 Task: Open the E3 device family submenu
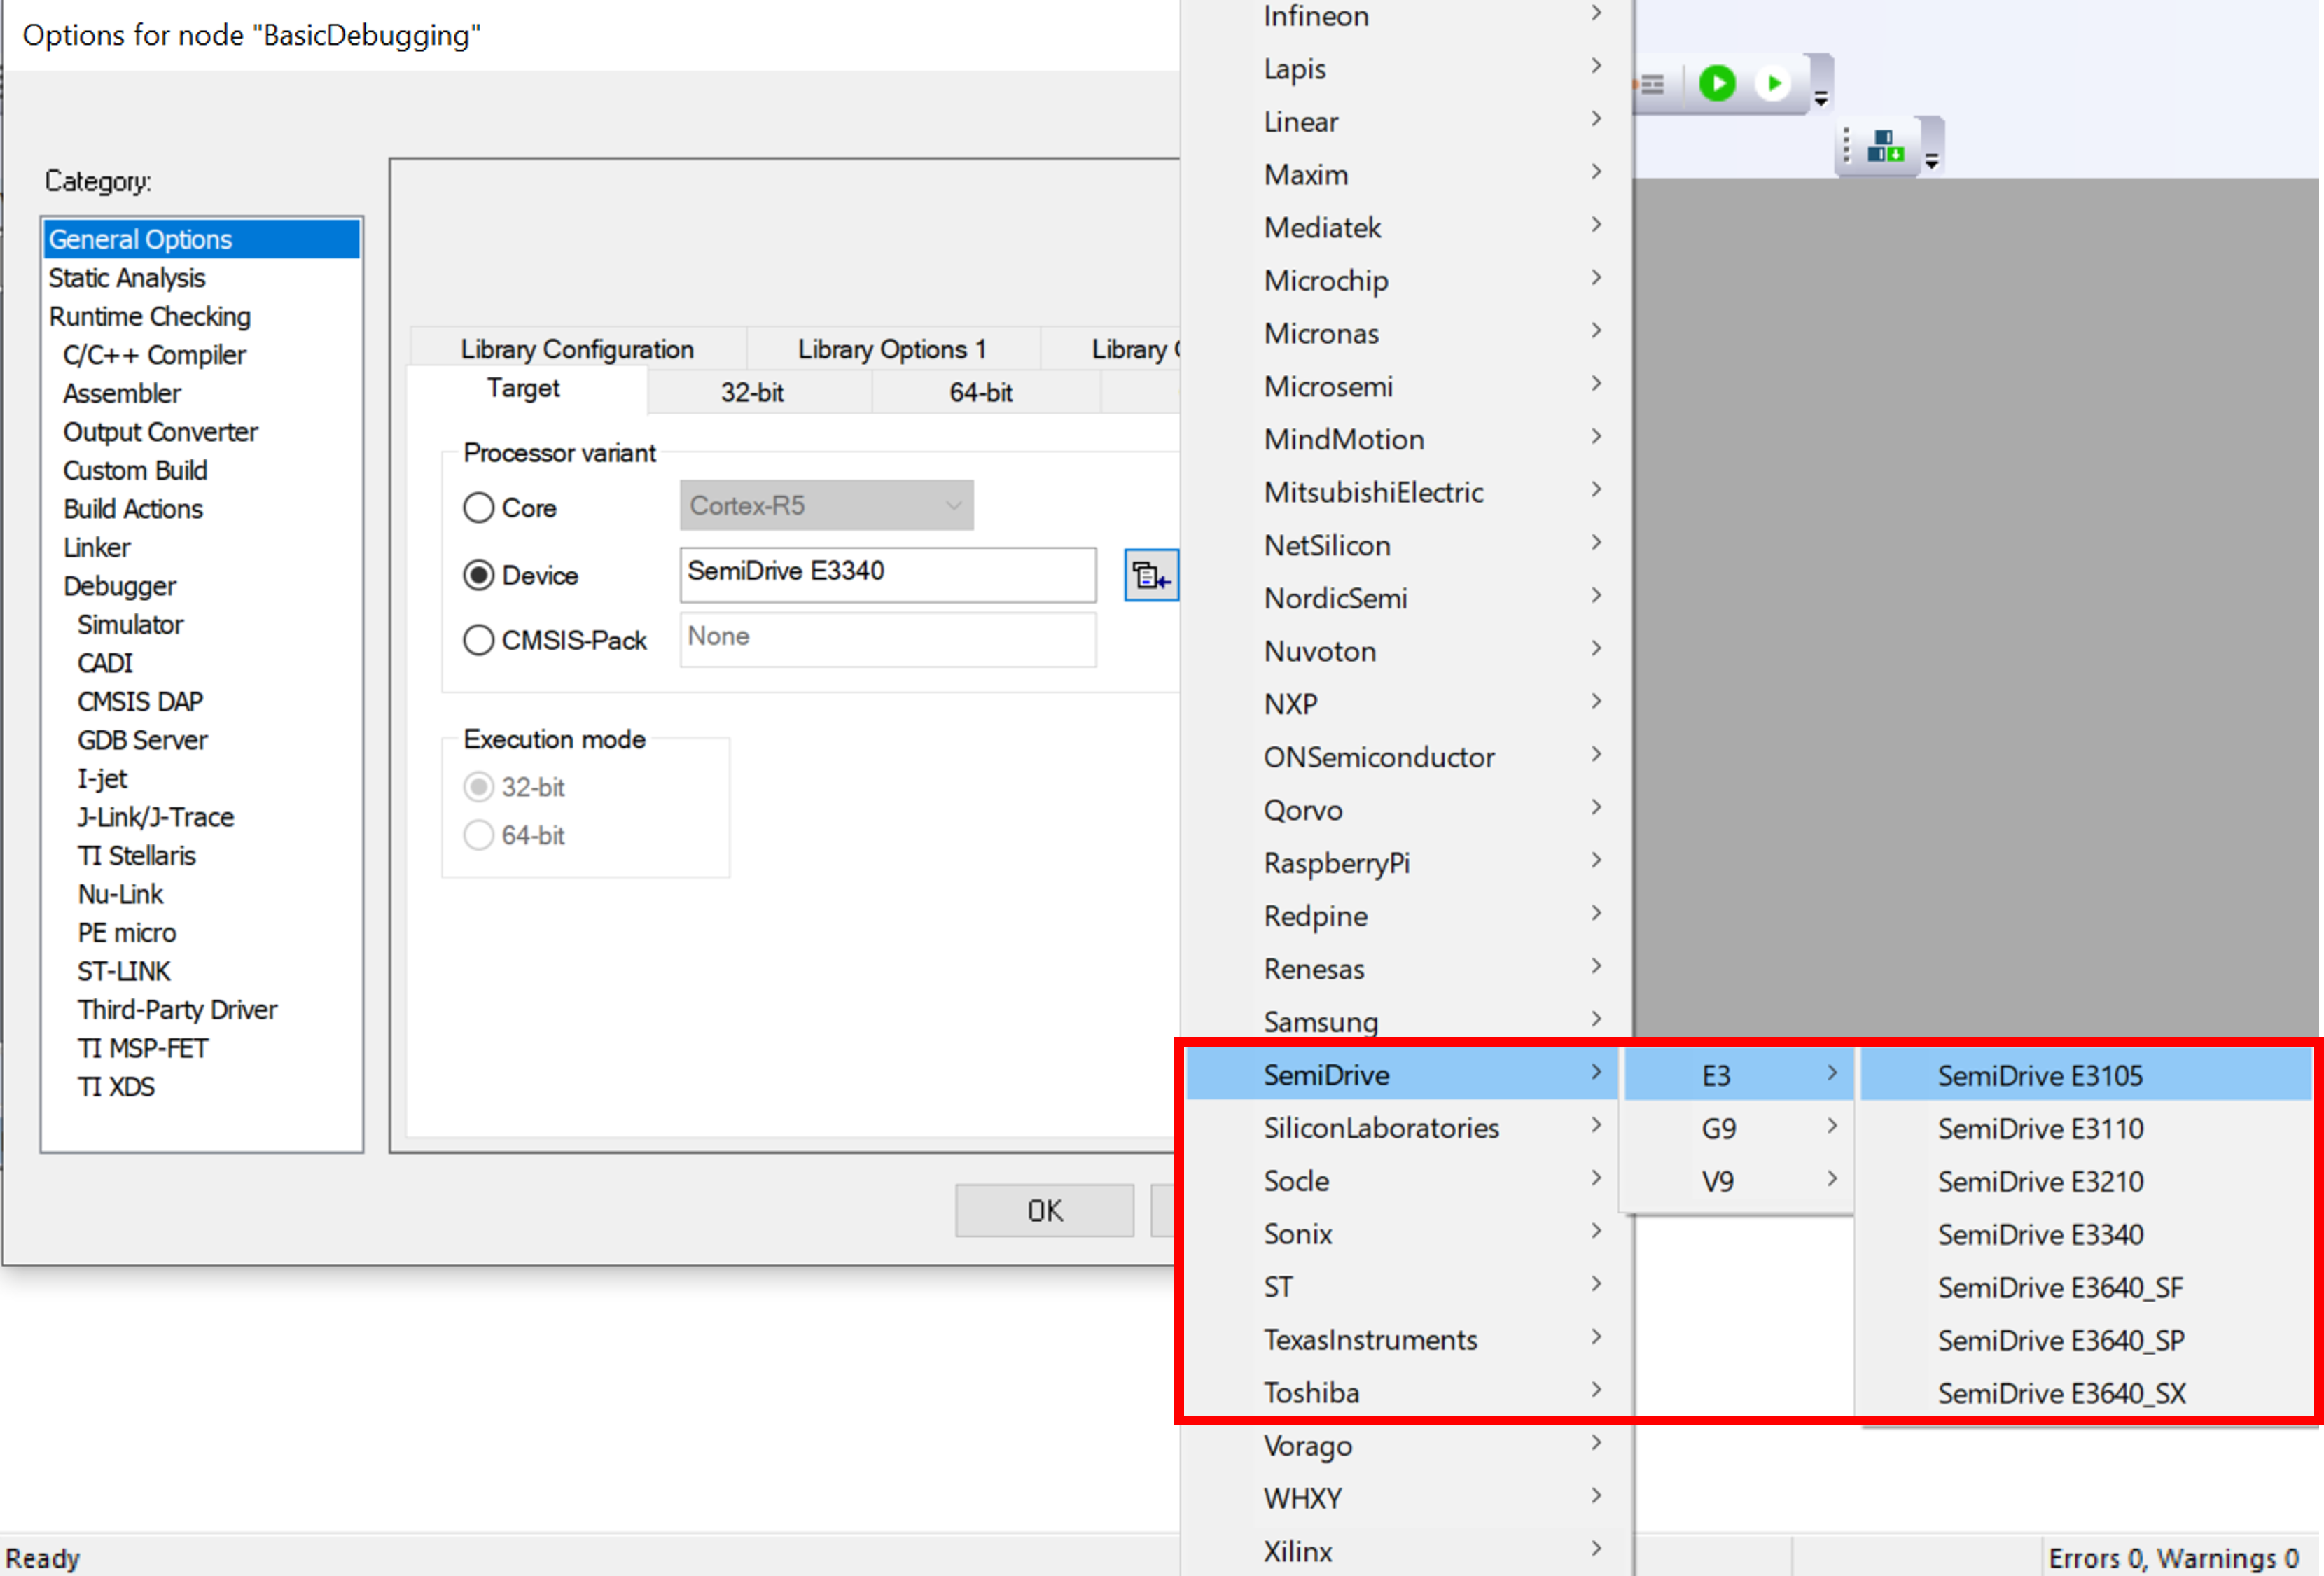(1739, 1075)
